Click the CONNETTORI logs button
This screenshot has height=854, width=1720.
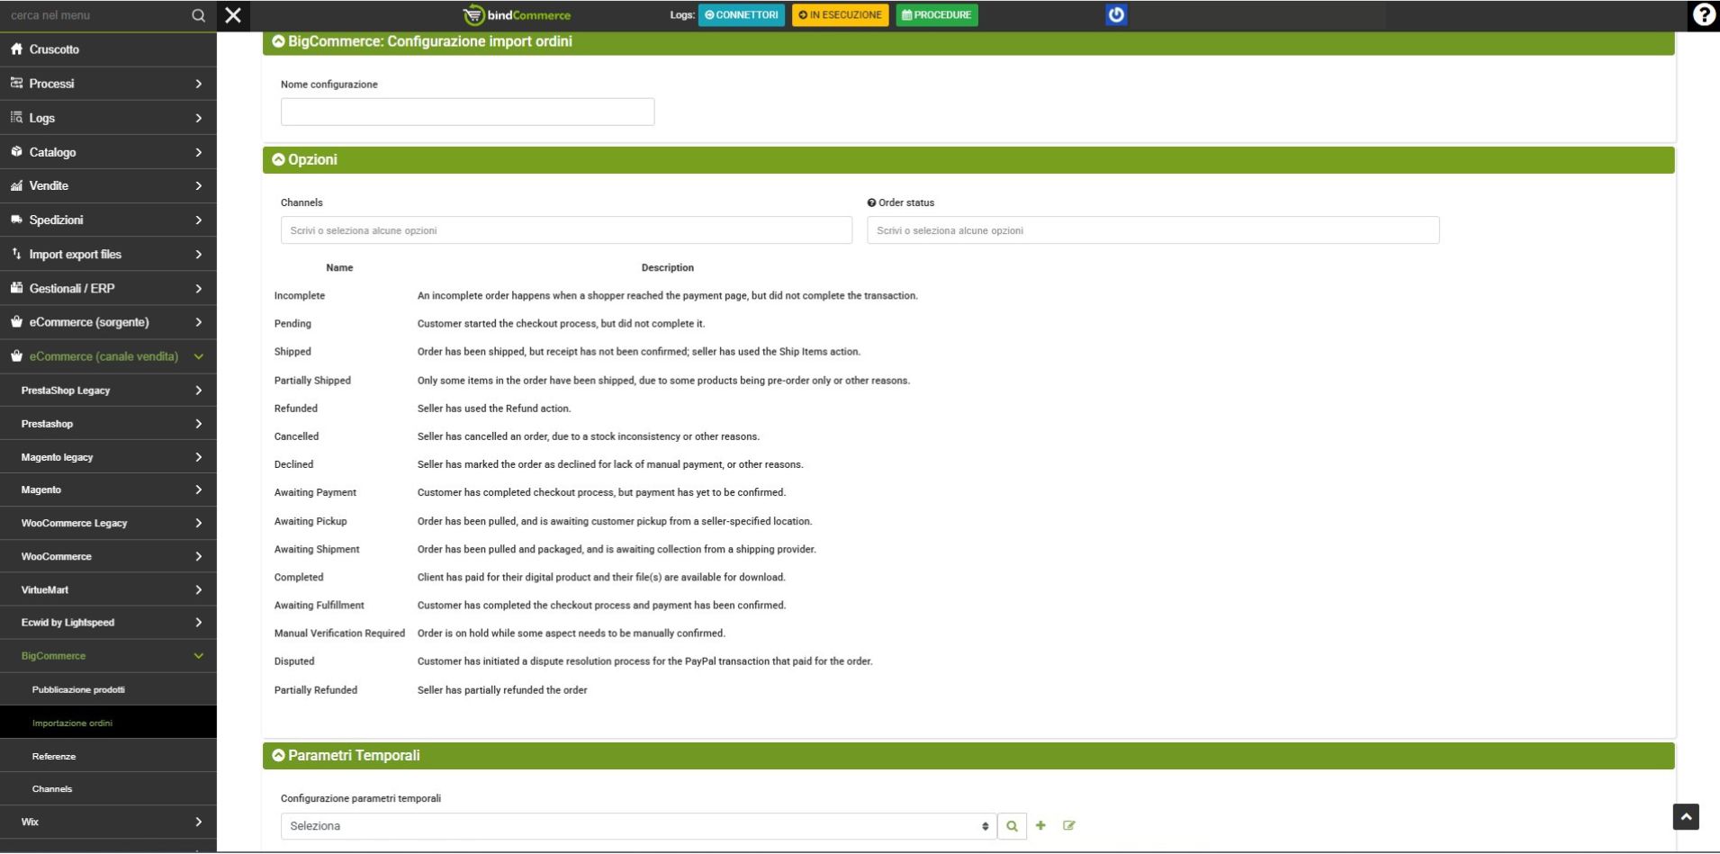pyautogui.click(x=741, y=15)
